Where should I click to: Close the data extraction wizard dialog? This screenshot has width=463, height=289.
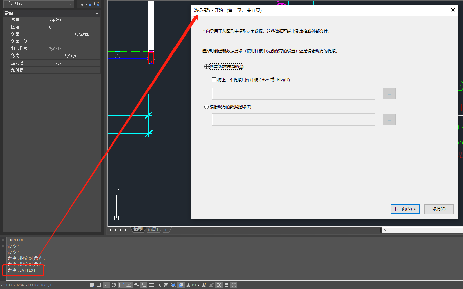tap(453, 10)
